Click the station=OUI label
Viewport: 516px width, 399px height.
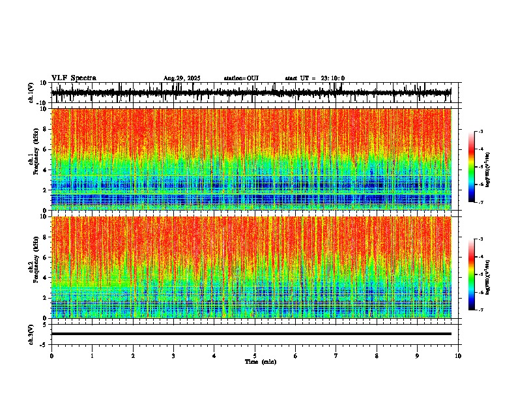pyautogui.click(x=241, y=78)
